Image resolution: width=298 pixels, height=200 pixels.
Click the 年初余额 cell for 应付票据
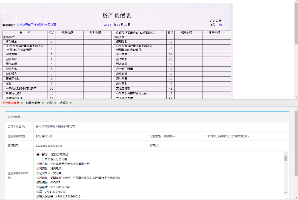click(x=217, y=54)
